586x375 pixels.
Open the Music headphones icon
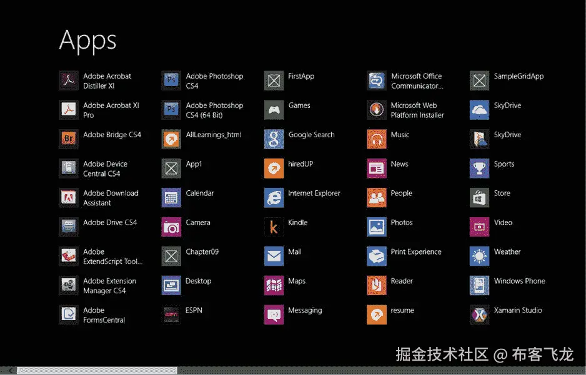(x=377, y=139)
